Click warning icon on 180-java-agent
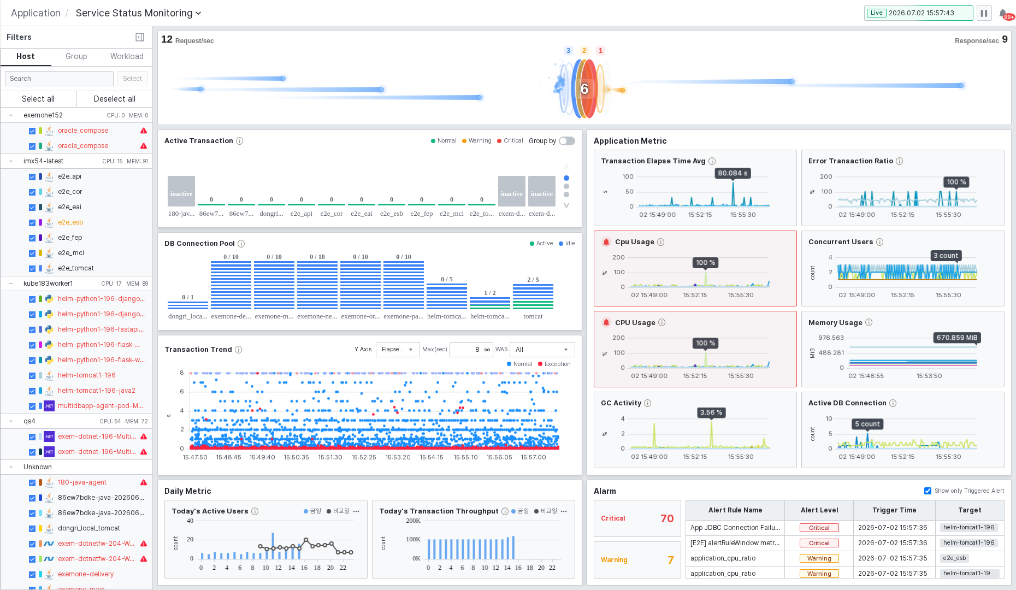The width and height of the screenshot is (1016, 590). tap(144, 482)
